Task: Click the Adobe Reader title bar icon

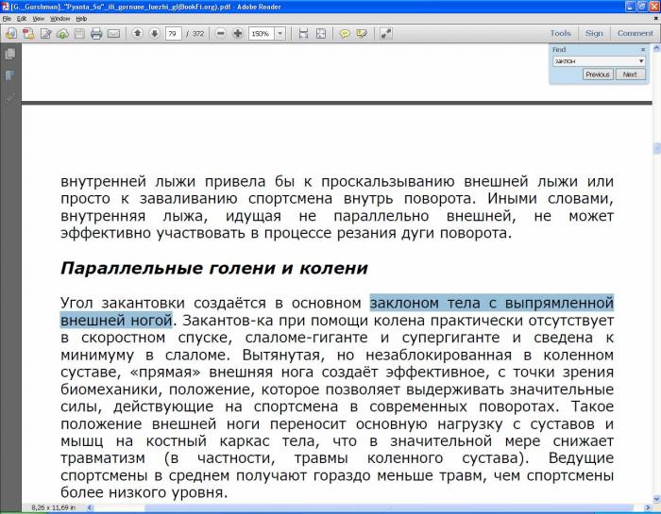Action: coord(6,7)
